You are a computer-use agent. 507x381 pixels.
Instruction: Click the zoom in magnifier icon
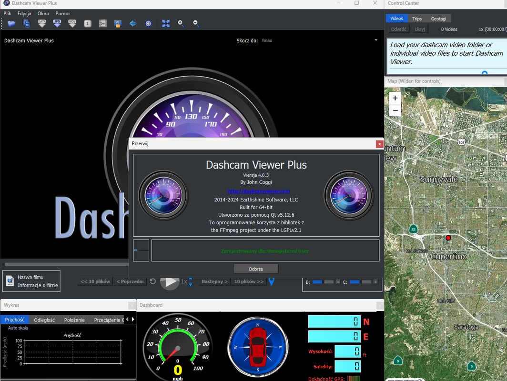point(181,23)
